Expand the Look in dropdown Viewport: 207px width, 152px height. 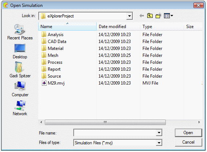tap(129, 16)
